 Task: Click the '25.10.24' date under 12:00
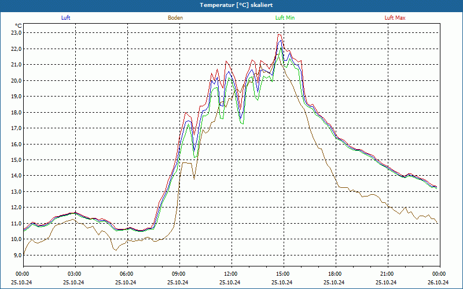pyautogui.click(x=230, y=282)
